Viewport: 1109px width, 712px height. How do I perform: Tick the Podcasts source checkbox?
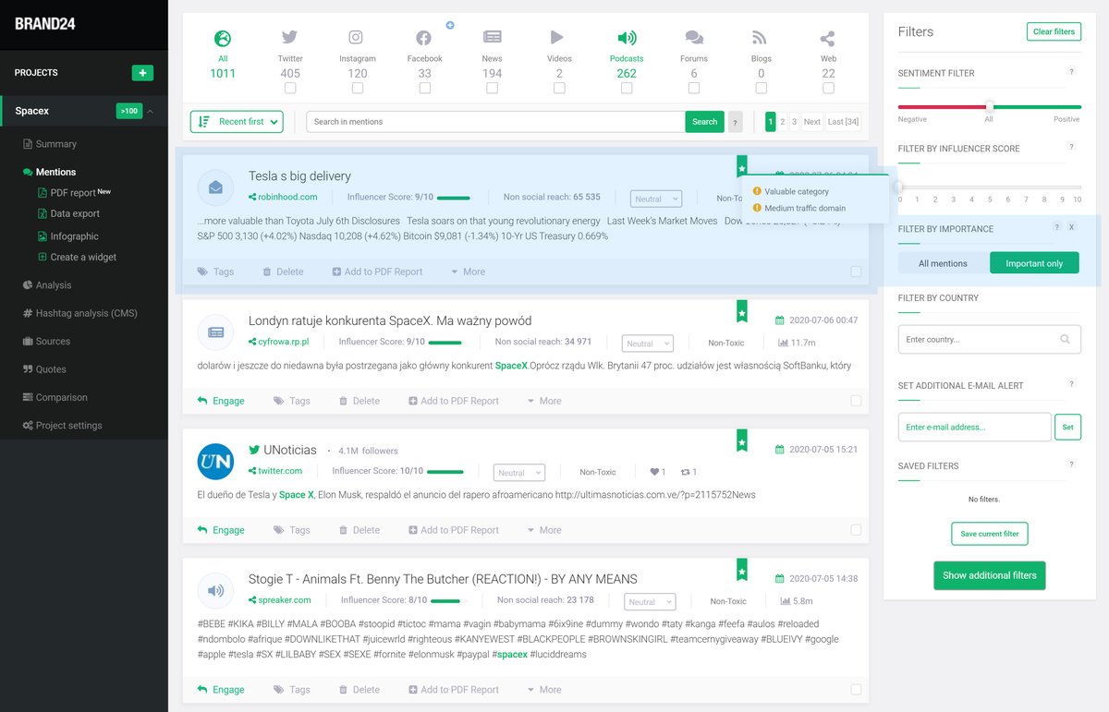627,89
